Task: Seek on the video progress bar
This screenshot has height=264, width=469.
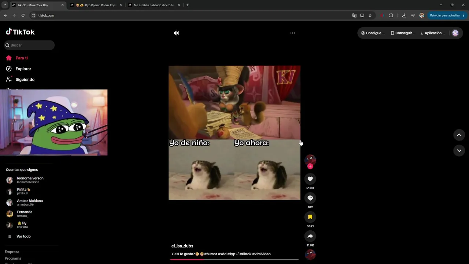Action: tap(234, 259)
